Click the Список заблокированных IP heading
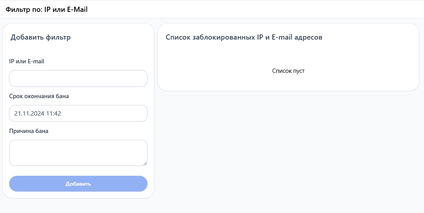 (x=244, y=38)
